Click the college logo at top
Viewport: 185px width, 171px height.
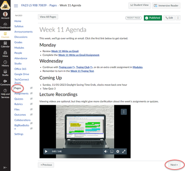(x=5, y=5)
